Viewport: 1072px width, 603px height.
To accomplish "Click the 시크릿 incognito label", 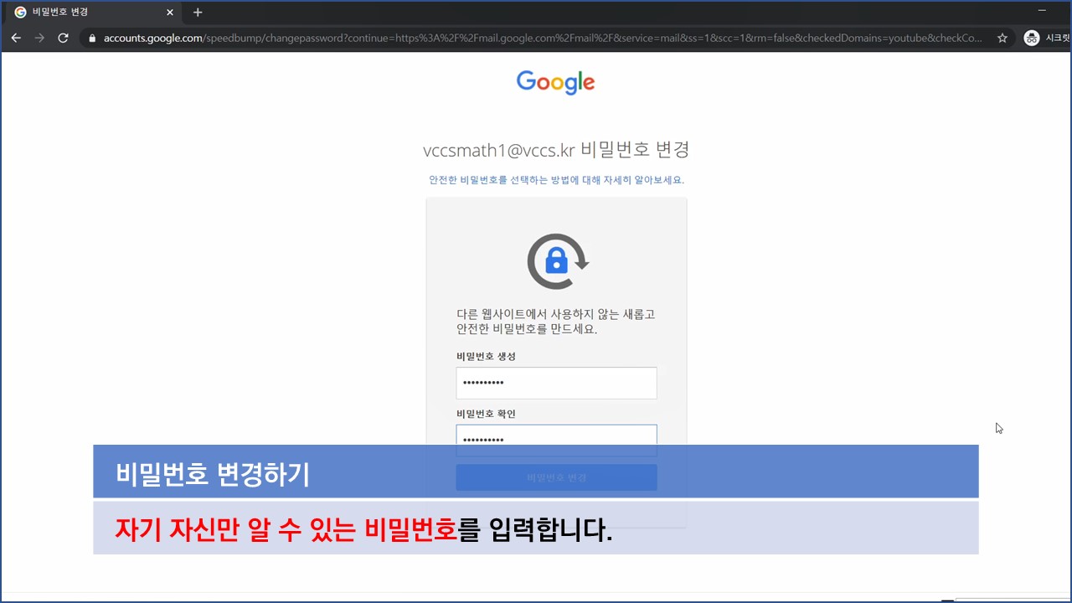I will [1059, 38].
